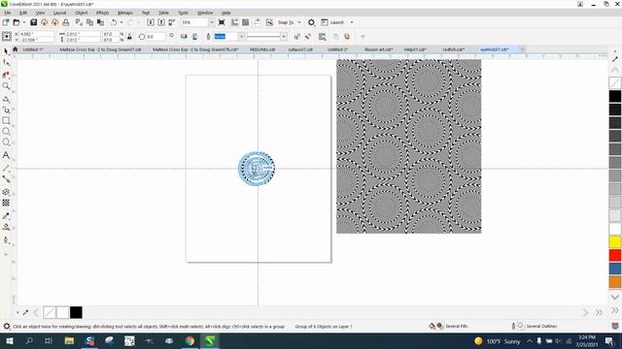622x349 pixels.
Task: Select the Transparency checkerboard tool
Action: (x=6, y=203)
